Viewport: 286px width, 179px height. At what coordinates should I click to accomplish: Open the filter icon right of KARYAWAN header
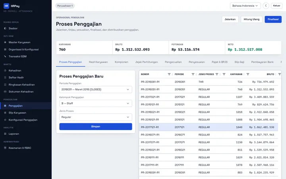248,74
